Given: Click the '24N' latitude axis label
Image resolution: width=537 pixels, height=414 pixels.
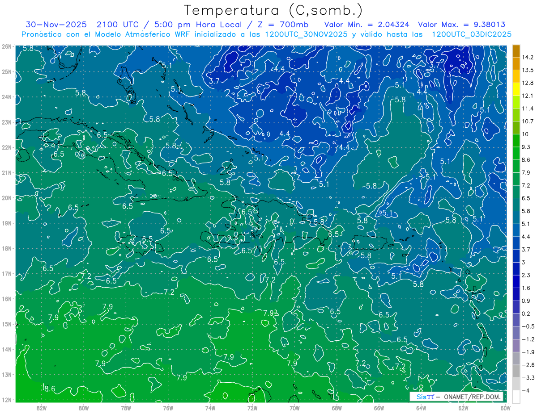Looking at the screenshot, I should [x=7, y=97].
